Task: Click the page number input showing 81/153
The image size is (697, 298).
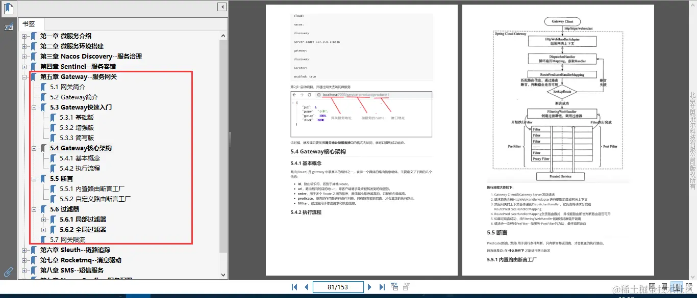Action: point(338,287)
